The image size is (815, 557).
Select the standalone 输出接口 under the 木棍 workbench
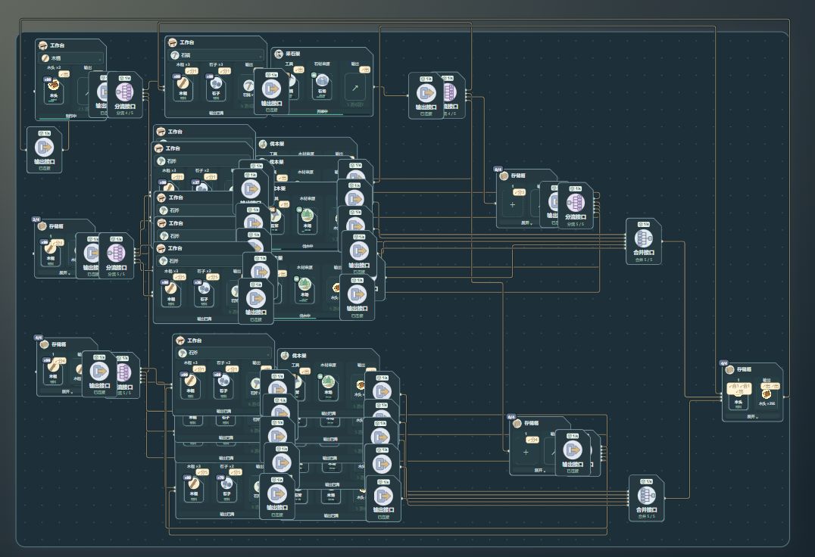click(x=45, y=150)
